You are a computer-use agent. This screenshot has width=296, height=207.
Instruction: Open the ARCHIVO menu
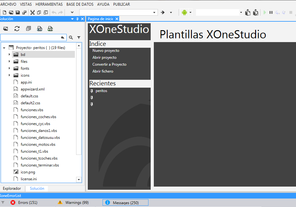pos(8,4)
